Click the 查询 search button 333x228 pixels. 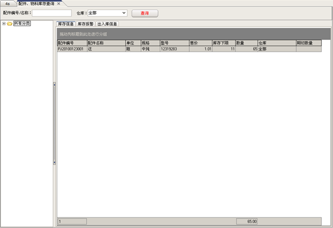[x=144, y=12]
